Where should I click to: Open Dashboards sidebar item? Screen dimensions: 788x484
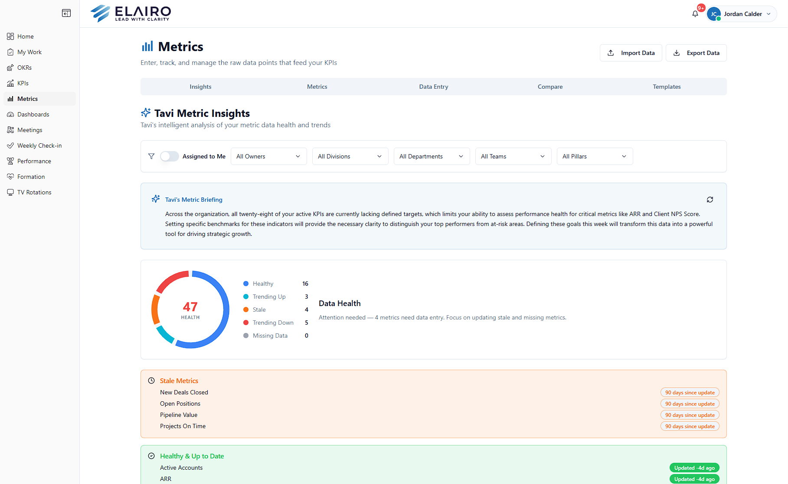[39, 114]
